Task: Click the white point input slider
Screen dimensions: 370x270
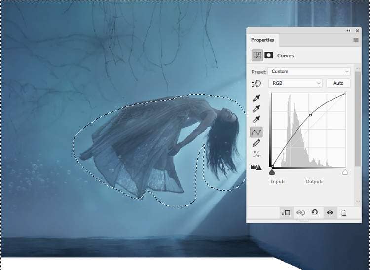Action: tap(345, 173)
